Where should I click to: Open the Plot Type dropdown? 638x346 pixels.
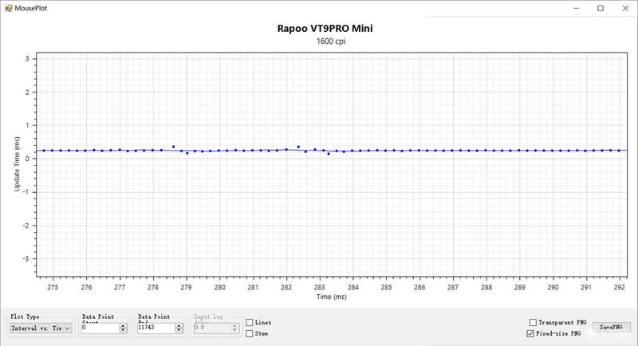(41, 328)
